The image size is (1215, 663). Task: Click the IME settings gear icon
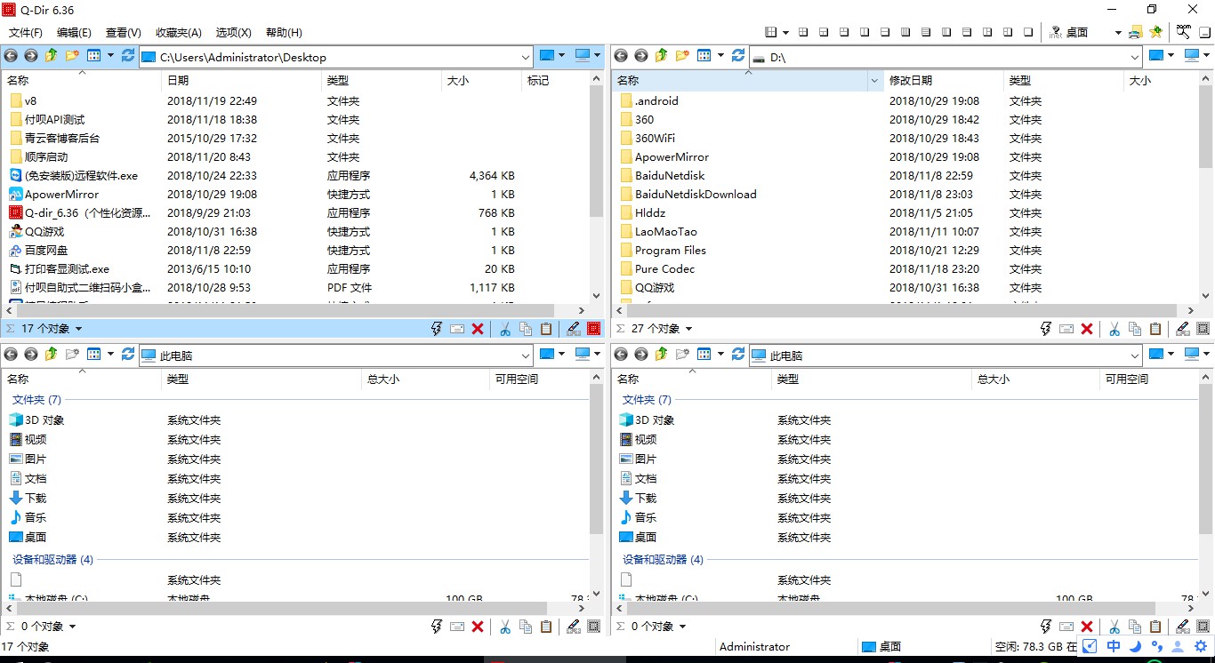1201,647
